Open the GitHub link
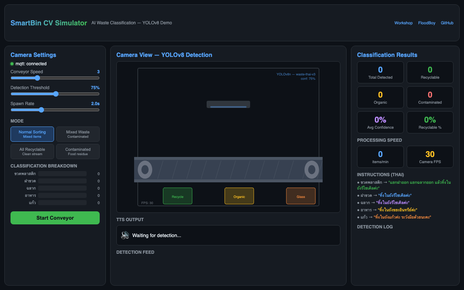This screenshot has width=464, height=290. coord(447,23)
